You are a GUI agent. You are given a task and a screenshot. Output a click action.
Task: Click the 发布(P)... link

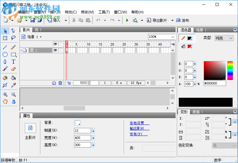pyautogui.click(x=139, y=134)
